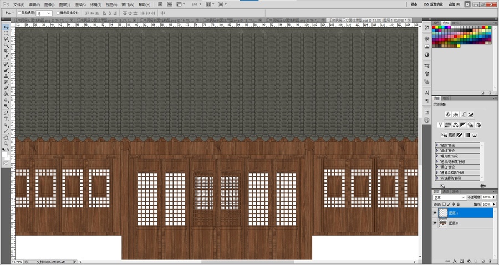The height and width of the screenshot is (265, 499).
Task: Select the Clone Stamp tool
Action: (6, 76)
